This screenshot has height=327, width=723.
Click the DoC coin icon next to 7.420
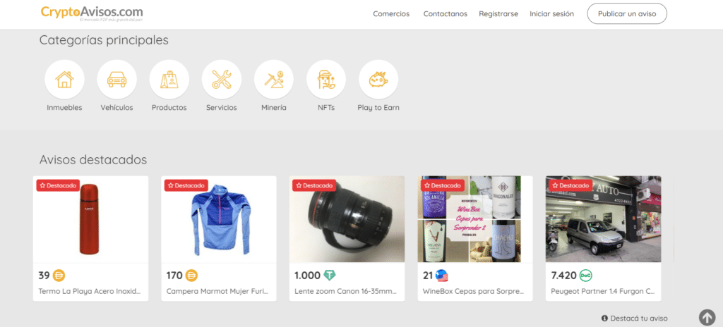pos(586,276)
